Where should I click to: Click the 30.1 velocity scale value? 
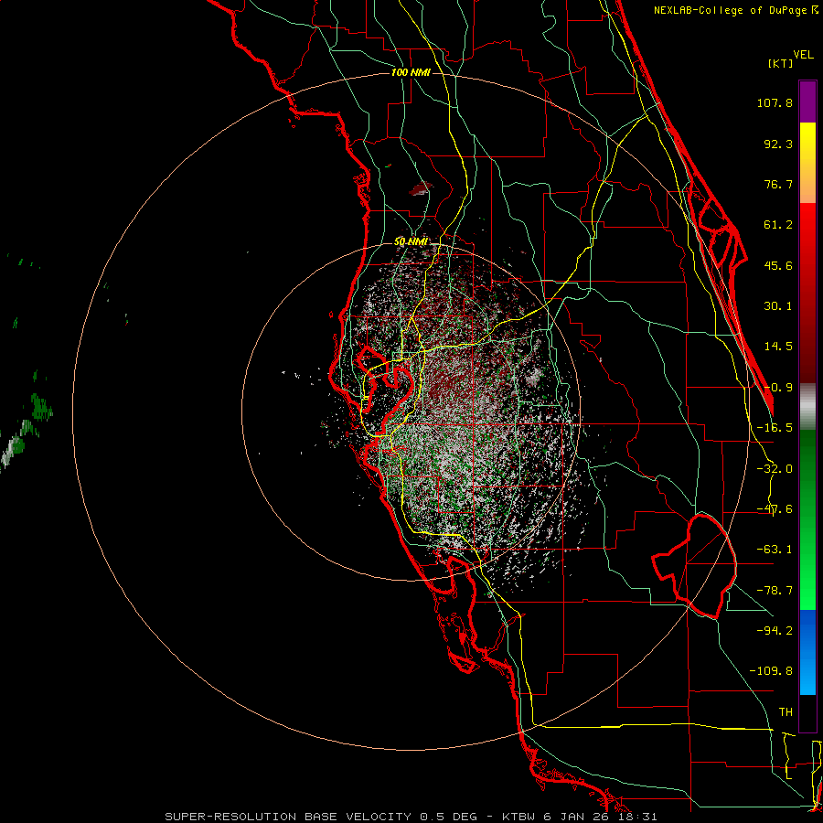click(778, 306)
